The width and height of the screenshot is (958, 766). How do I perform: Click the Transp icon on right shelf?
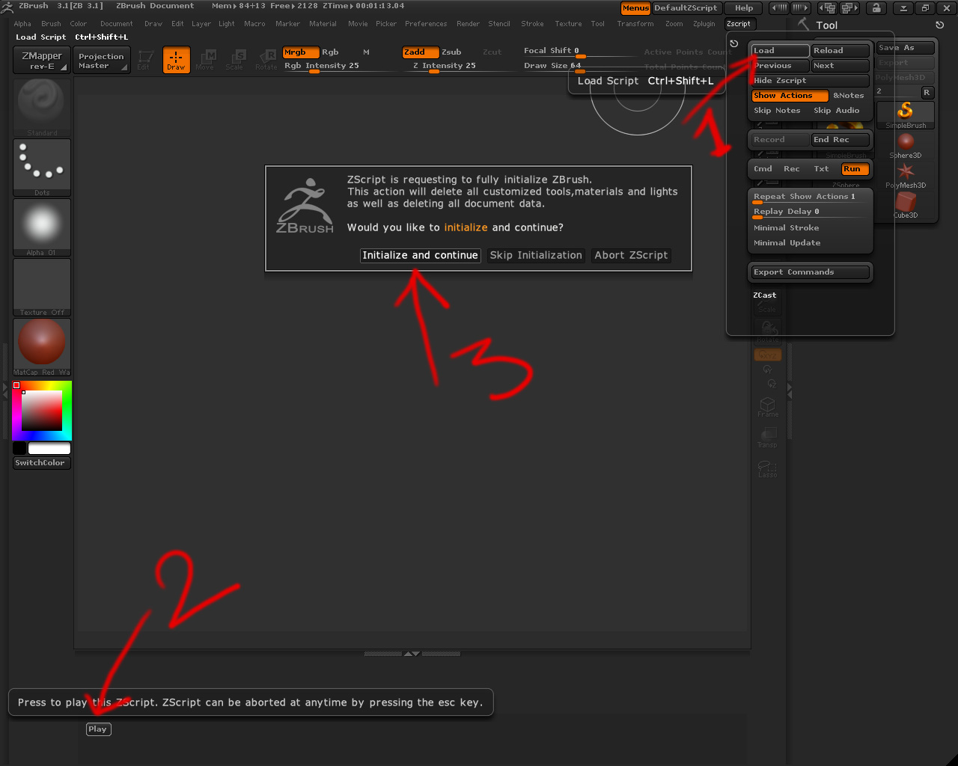[x=767, y=438]
